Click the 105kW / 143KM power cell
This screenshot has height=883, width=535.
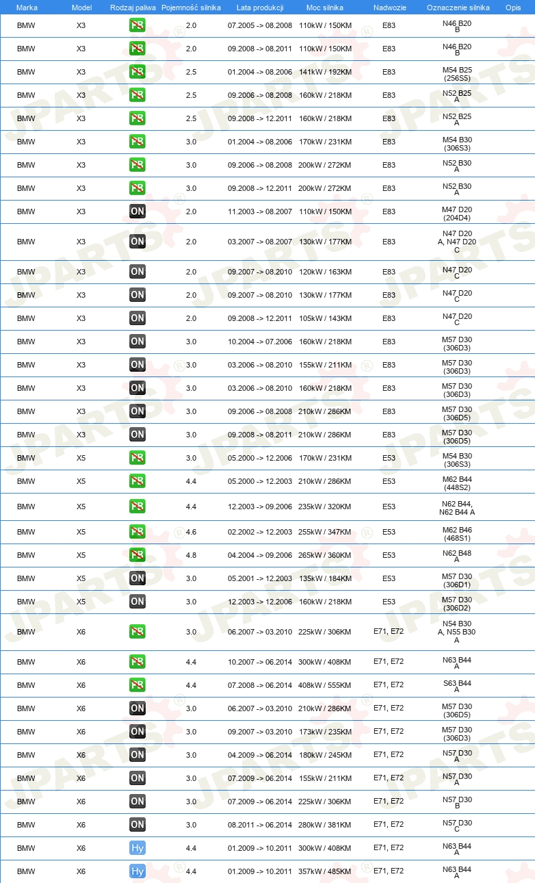[x=325, y=318]
